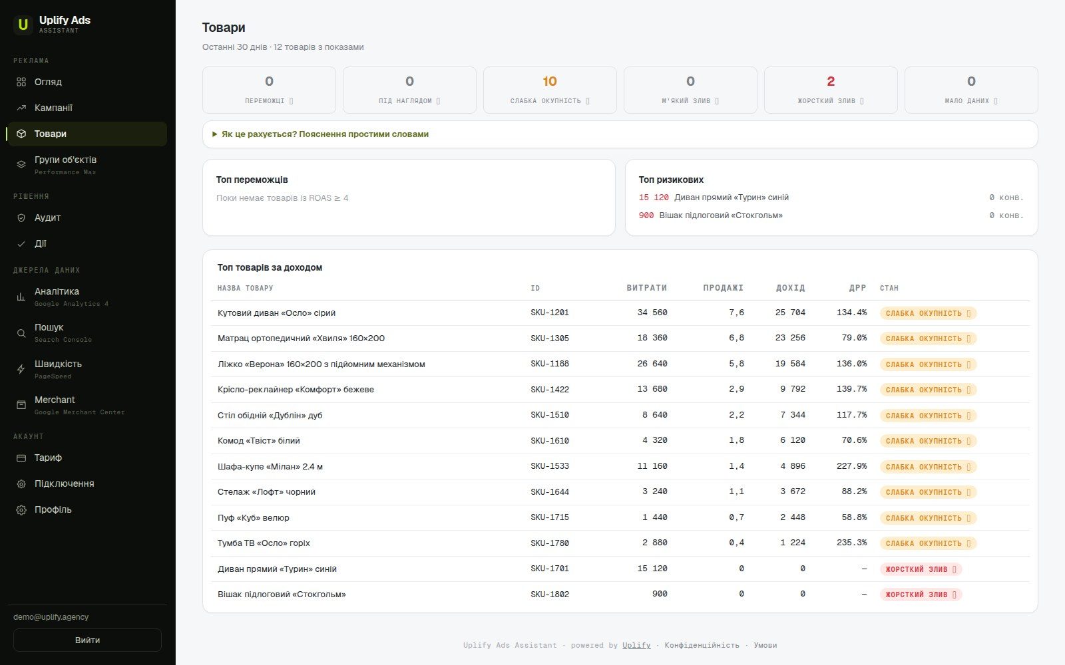Click Тумба ТВ «Осло» горіх
This screenshot has width=1065, height=665.
click(264, 543)
